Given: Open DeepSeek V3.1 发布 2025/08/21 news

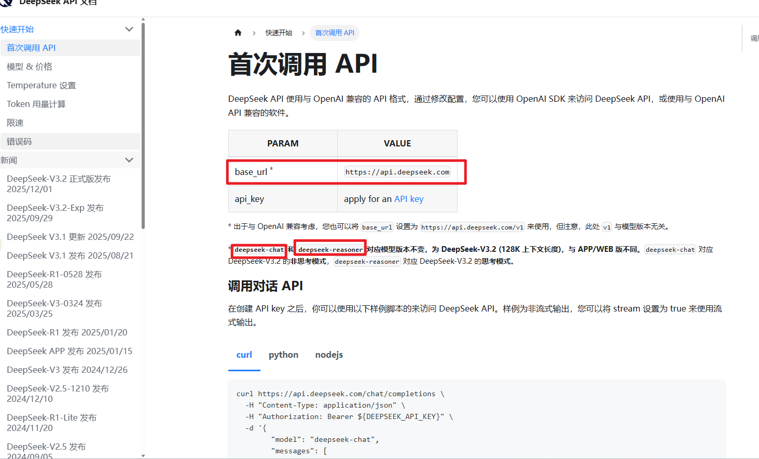Looking at the screenshot, I should 70,255.
